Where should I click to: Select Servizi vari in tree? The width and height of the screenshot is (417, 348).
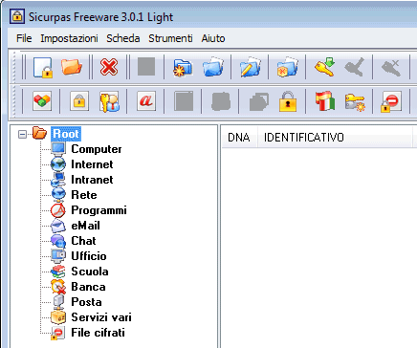101,317
